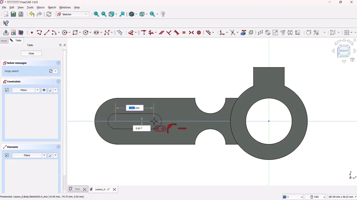Open the Constraints Filters button
357x200 pixels.
(x=24, y=90)
